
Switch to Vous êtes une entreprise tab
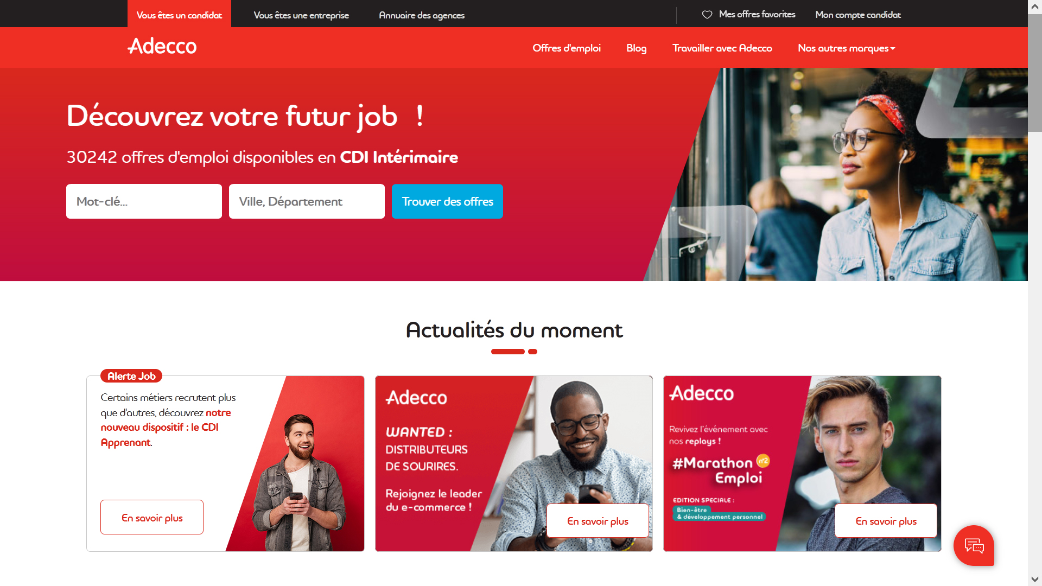301,15
